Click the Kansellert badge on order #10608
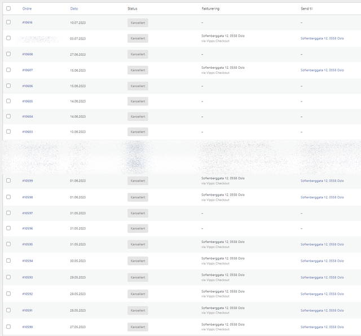 pos(138,55)
